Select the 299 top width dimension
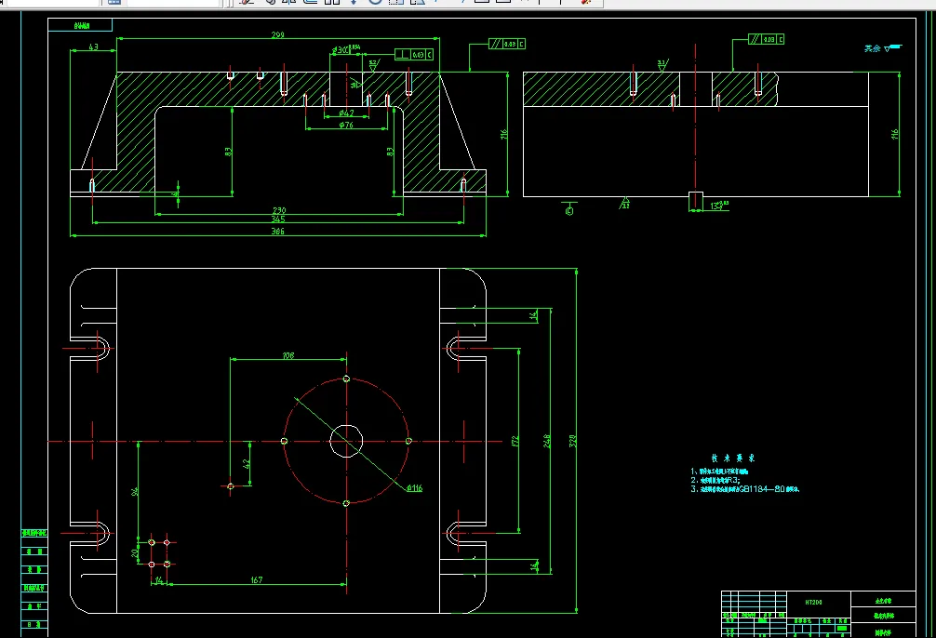The height and width of the screenshot is (638, 936). click(277, 34)
